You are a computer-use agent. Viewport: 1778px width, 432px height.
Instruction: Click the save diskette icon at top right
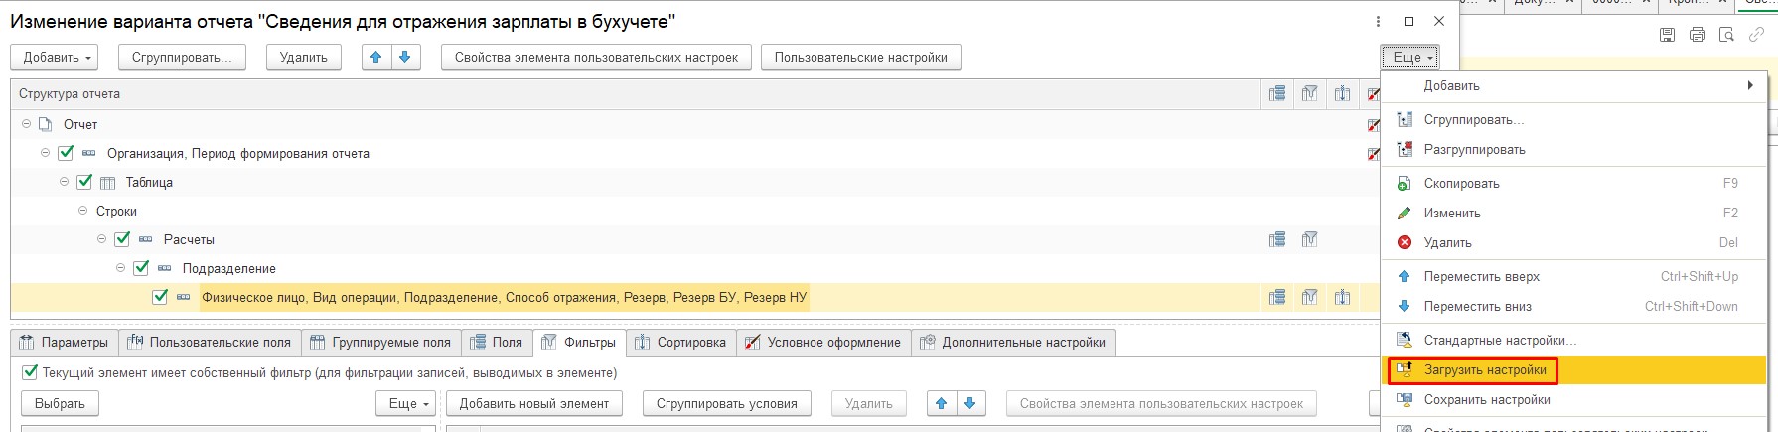[x=1668, y=35]
